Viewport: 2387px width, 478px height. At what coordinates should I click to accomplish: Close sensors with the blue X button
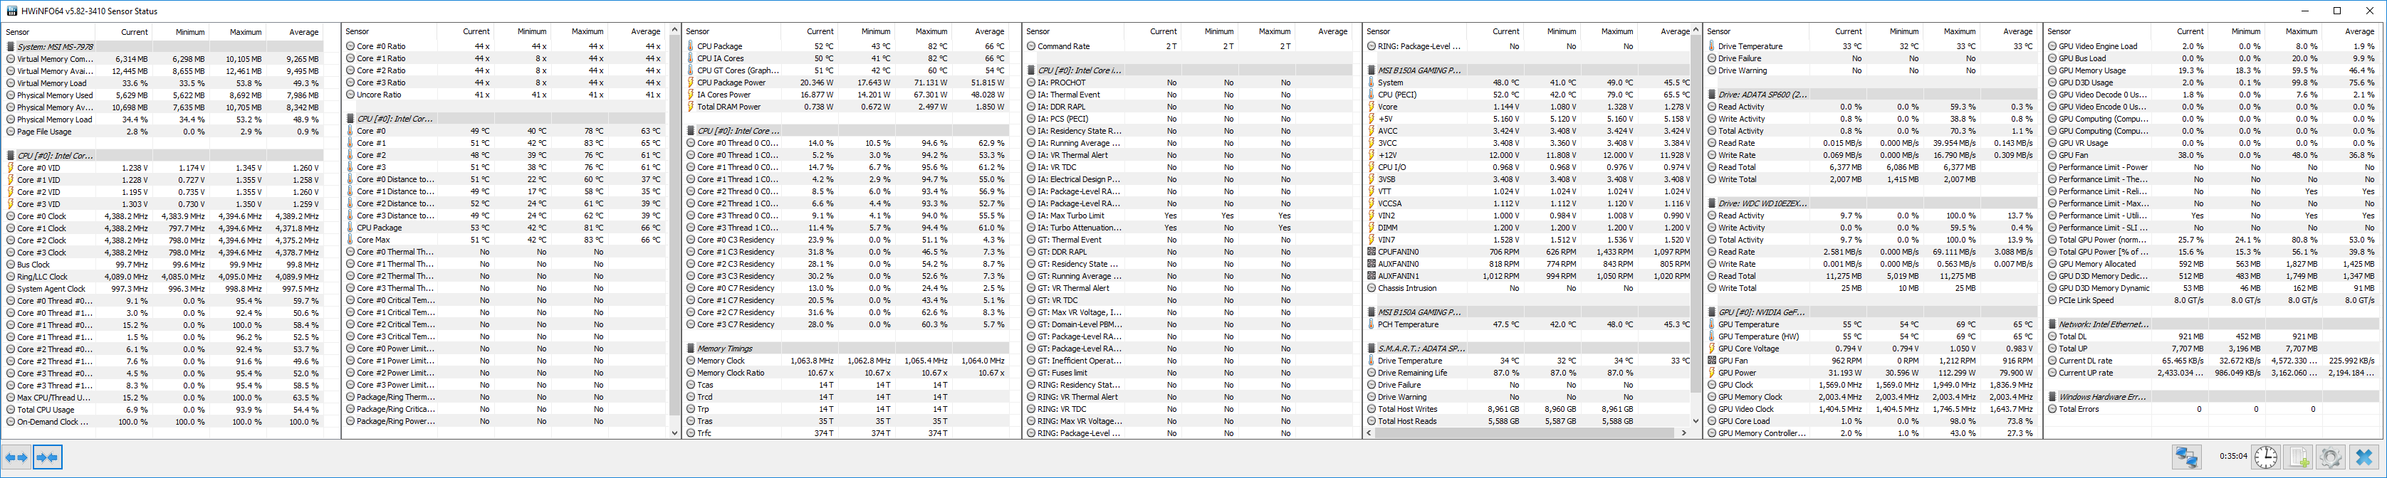(x=2364, y=457)
